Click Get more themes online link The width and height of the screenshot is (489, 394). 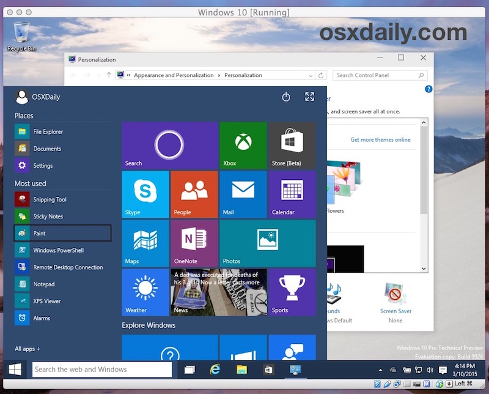click(x=380, y=140)
